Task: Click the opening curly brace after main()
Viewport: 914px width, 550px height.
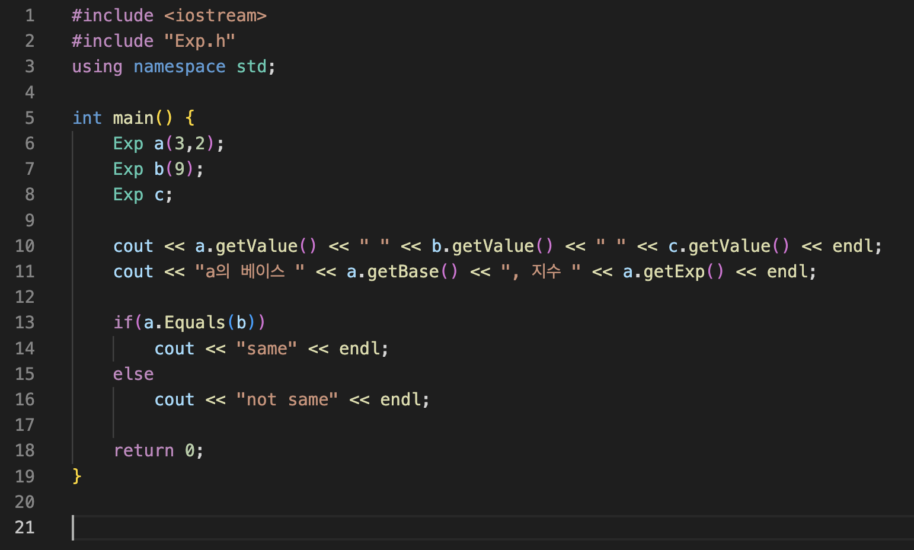Action: pos(190,118)
